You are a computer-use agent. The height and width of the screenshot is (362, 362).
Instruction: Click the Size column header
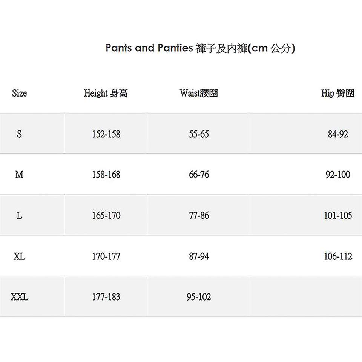point(19,93)
